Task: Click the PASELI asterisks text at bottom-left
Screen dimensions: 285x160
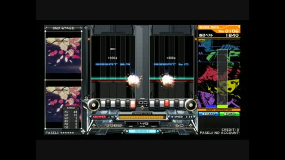Action: (x=60, y=133)
